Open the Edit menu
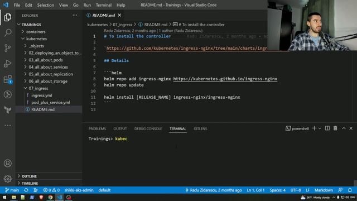The height and width of the screenshot is (201, 357). click(28, 5)
